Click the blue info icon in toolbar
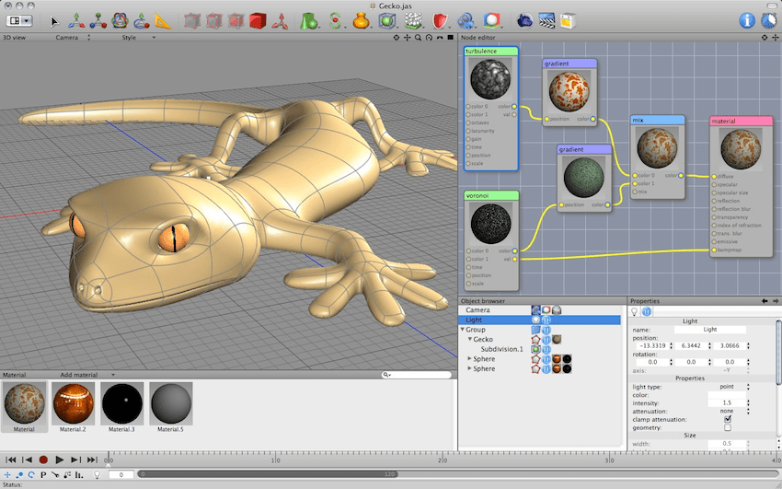The height and width of the screenshot is (489, 782). pos(746,20)
